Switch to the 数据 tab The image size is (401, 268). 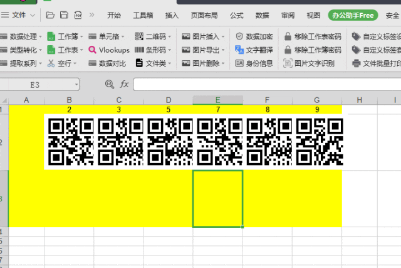[262, 15]
